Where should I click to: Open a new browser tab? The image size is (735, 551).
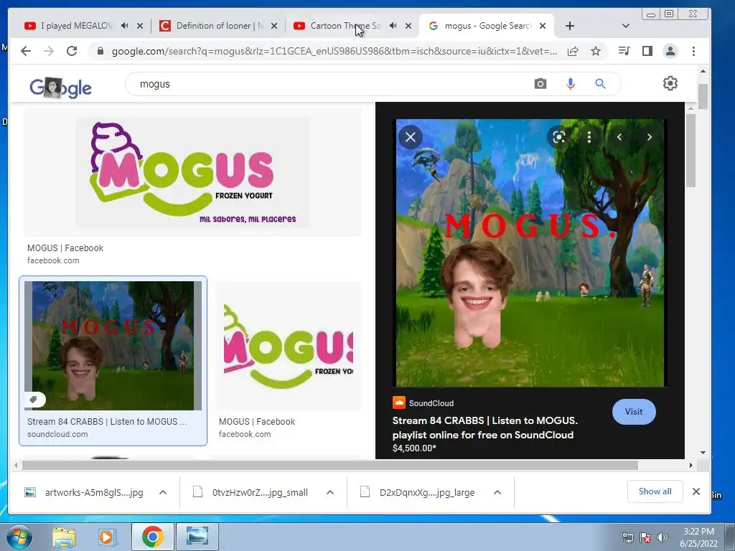click(x=569, y=26)
